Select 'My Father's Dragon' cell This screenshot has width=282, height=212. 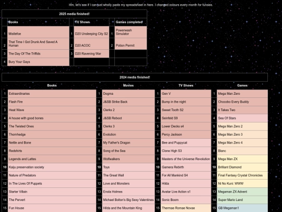128,143
